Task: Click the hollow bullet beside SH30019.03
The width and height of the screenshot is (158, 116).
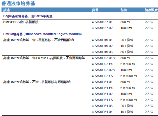Action: [x=93, y=52]
